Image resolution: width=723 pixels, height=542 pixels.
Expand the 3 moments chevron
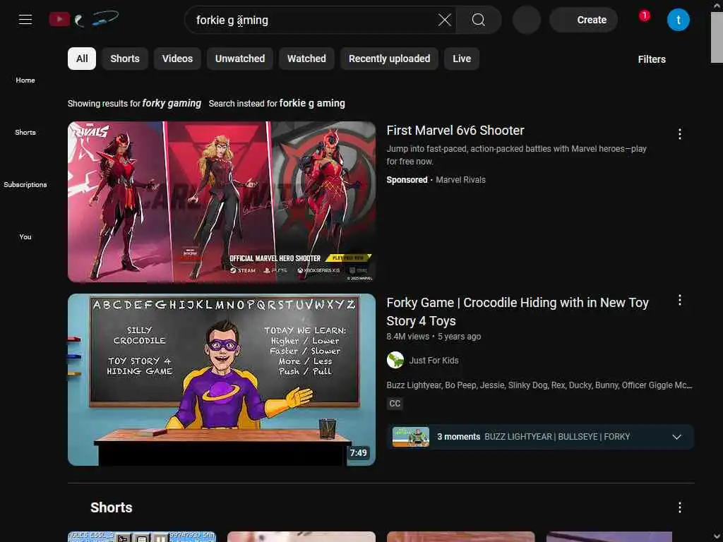click(676, 437)
